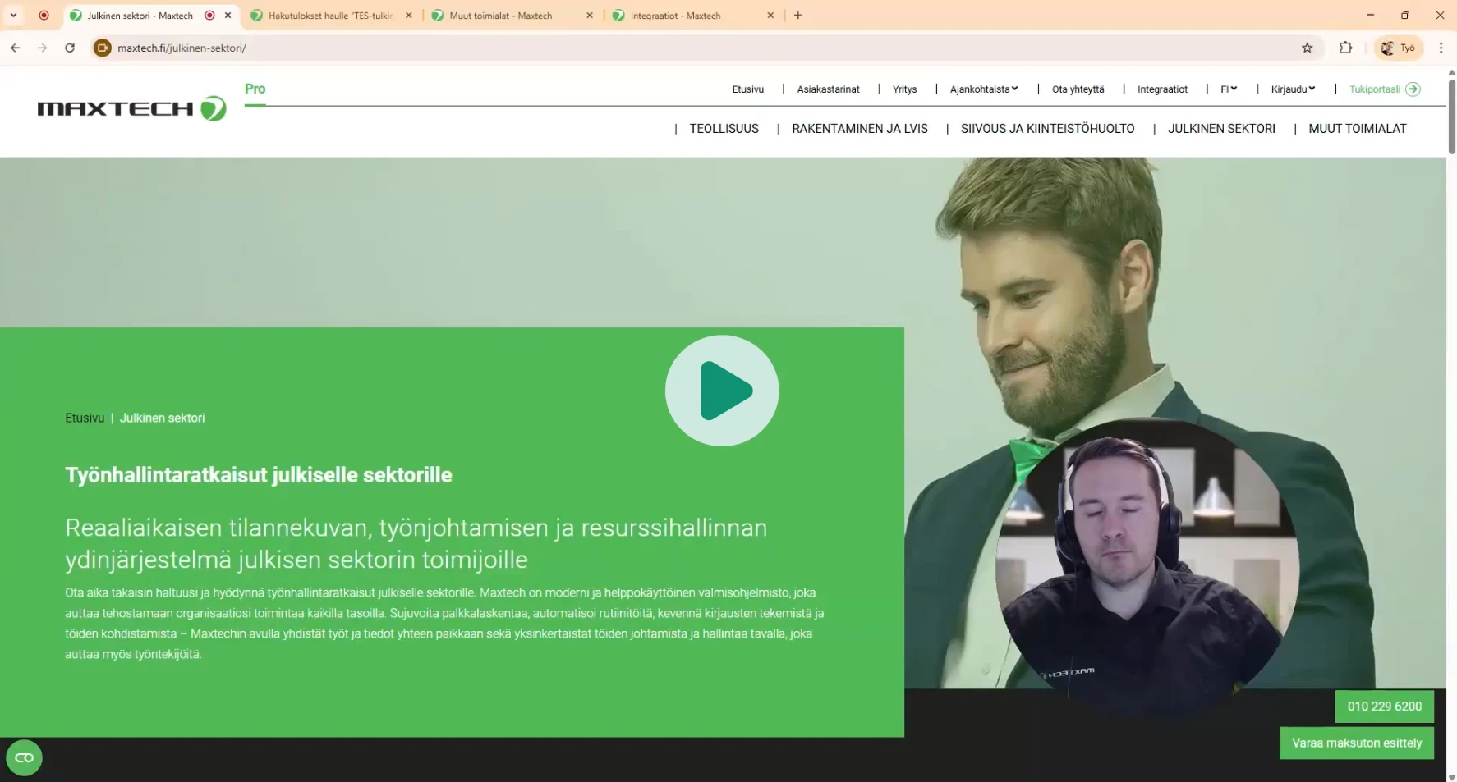Click the Maxtech logo
This screenshot has width=1457, height=782.
131,108
